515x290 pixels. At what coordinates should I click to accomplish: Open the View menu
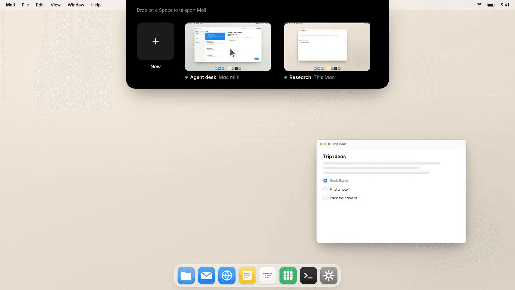tap(56, 5)
